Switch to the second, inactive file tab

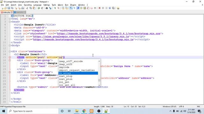[x=19, y=12]
